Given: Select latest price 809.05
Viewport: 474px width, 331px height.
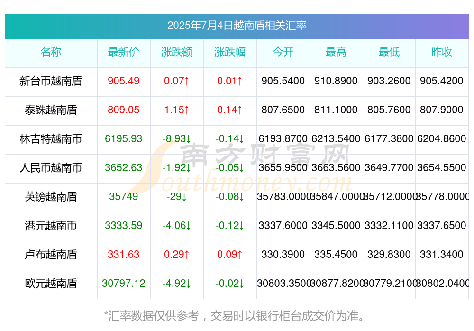Looking at the screenshot, I should 123,110.
